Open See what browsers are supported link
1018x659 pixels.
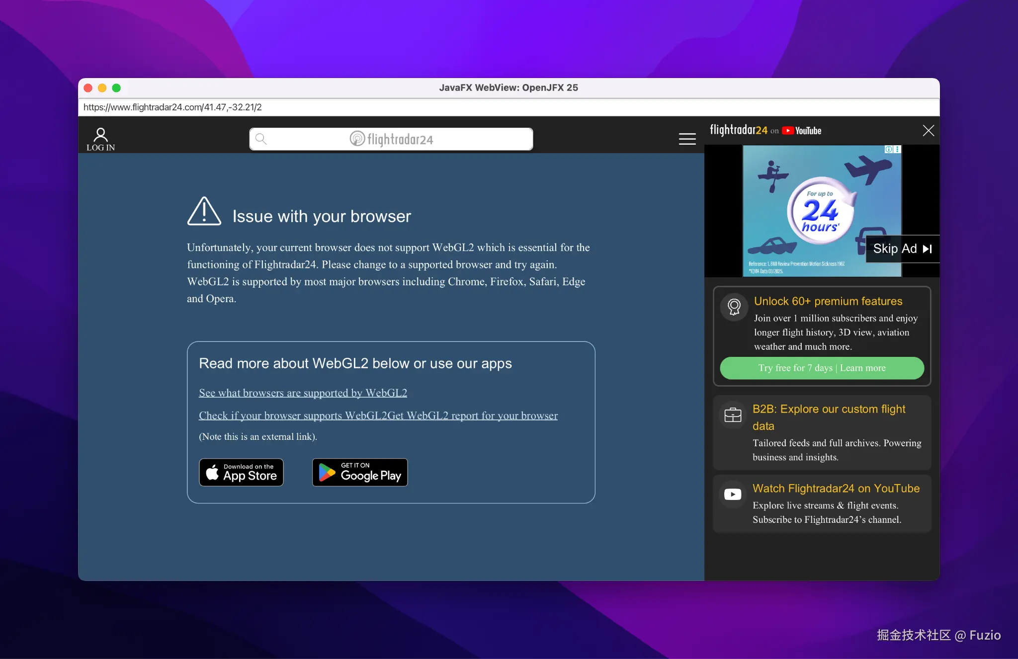(x=303, y=393)
